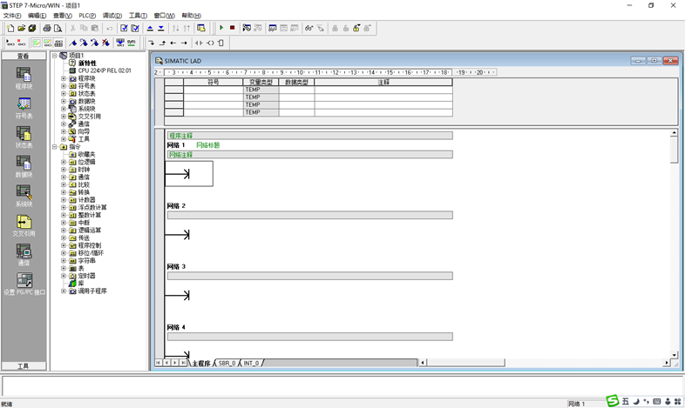Screen dimensions: 685x408
Task: Click the 程序注释 field
Action: (x=310, y=136)
